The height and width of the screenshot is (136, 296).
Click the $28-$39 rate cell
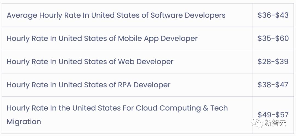click(x=273, y=62)
